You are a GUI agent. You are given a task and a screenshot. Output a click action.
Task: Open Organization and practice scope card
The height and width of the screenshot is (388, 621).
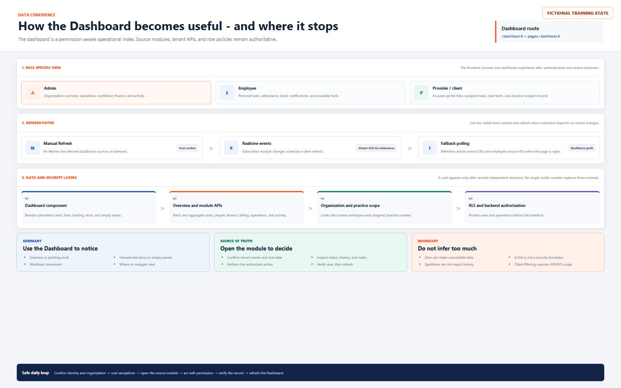[384, 207]
